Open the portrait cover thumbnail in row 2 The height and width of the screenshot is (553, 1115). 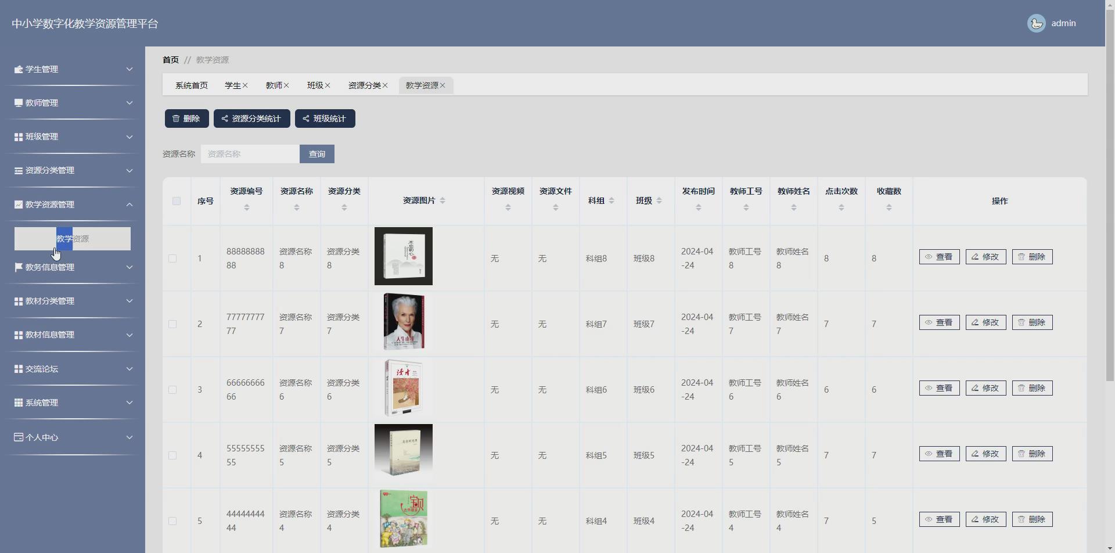pos(404,322)
